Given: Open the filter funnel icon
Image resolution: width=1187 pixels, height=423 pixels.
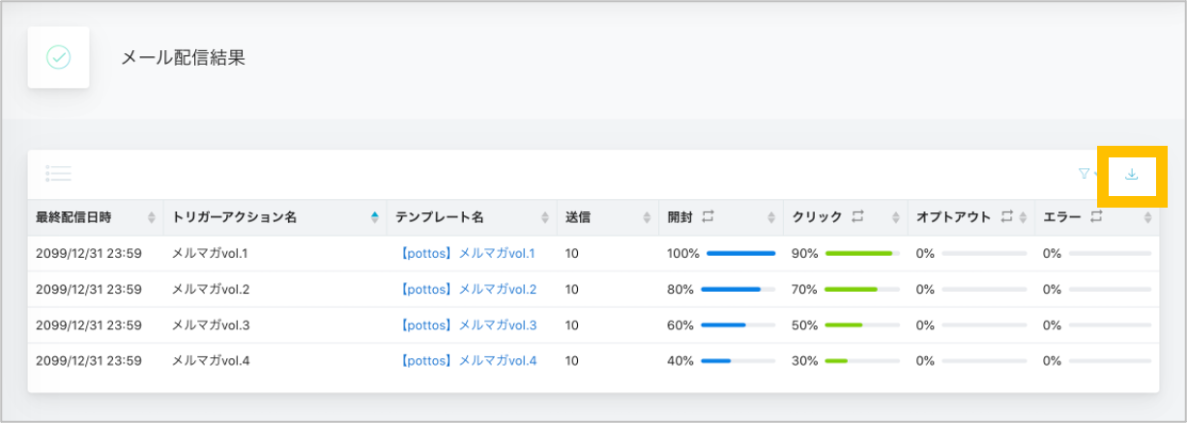Looking at the screenshot, I should (1084, 174).
